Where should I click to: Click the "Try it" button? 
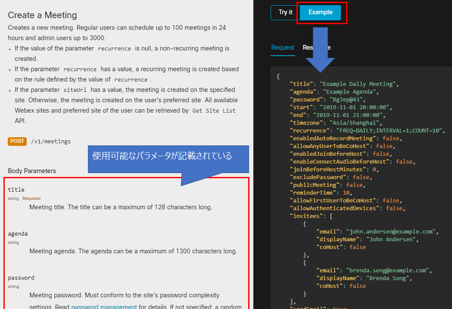pyautogui.click(x=284, y=13)
